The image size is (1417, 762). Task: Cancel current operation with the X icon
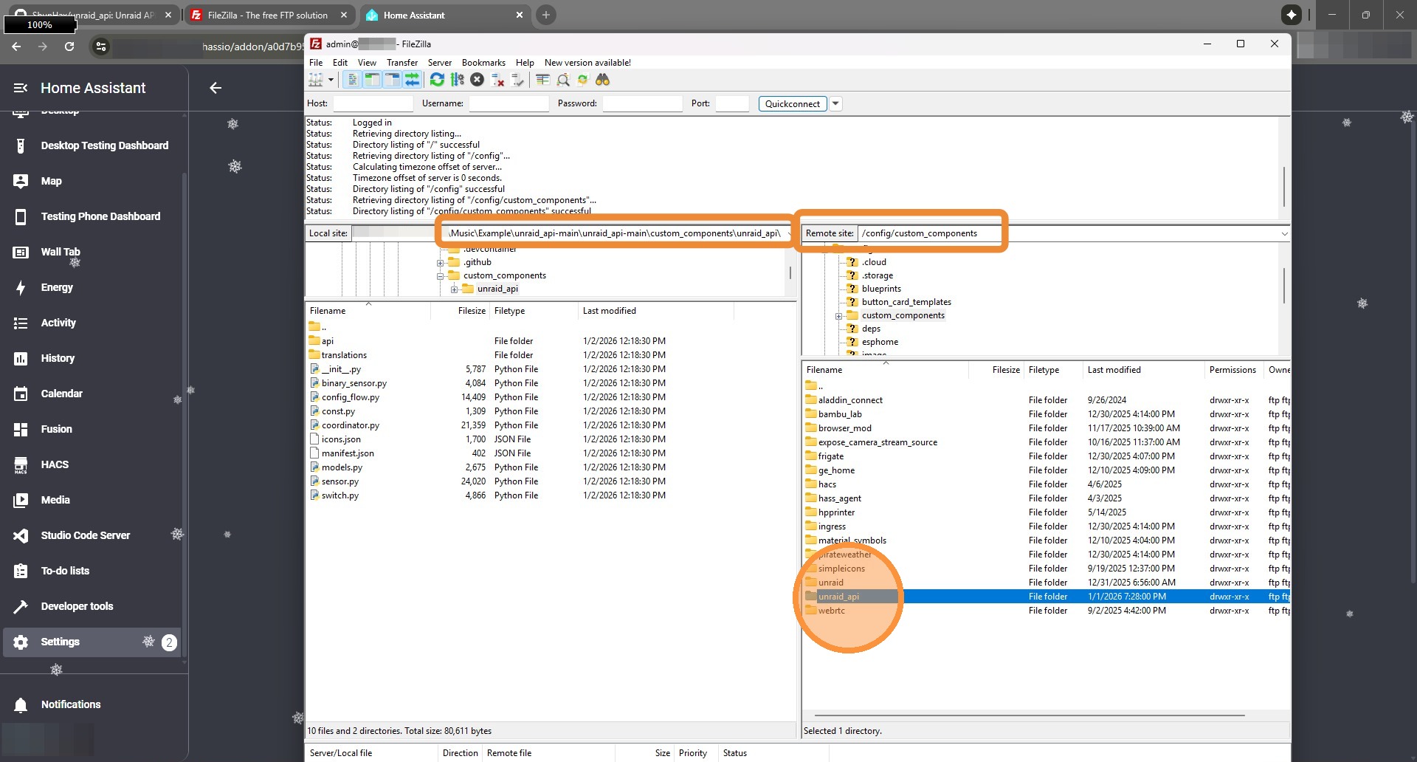coord(477,80)
